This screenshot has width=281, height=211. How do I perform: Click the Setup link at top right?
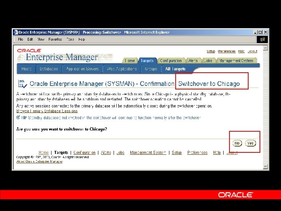211,51
